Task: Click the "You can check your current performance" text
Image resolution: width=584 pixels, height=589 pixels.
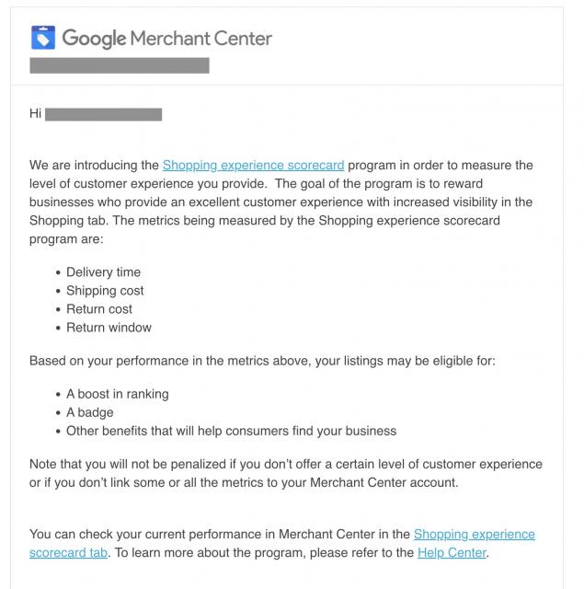Action: pyautogui.click(x=147, y=535)
